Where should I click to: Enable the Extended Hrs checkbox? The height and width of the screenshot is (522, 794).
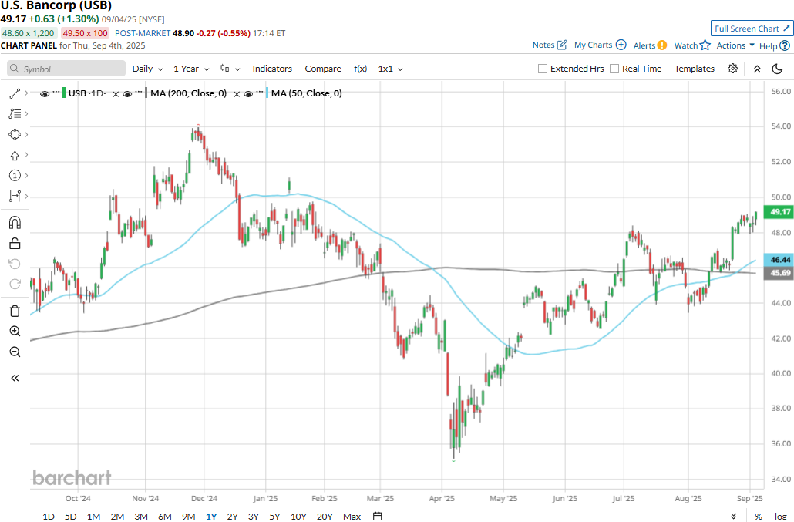(x=543, y=69)
